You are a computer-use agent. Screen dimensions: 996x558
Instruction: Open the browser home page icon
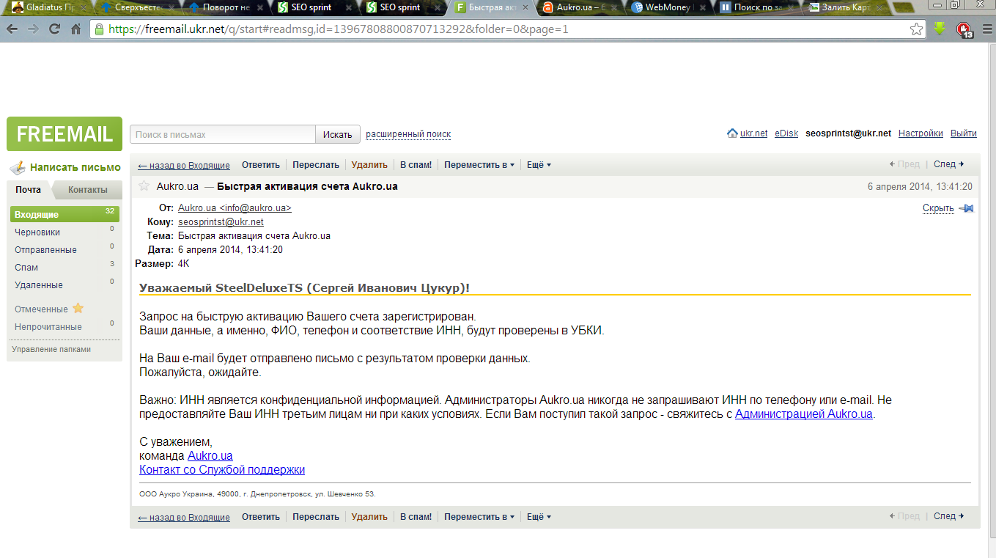tap(75, 30)
